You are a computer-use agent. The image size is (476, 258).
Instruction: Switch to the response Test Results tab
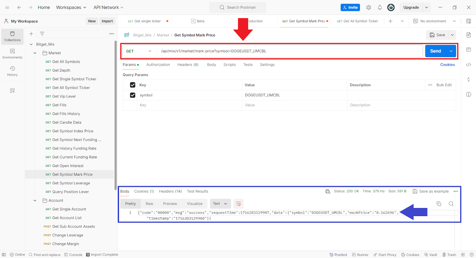click(x=198, y=191)
